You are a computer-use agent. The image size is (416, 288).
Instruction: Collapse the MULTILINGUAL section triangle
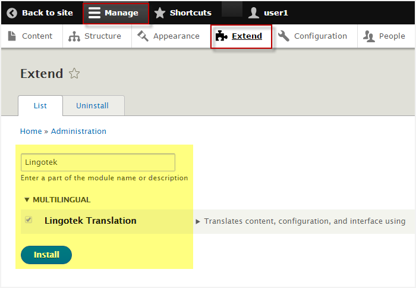click(x=27, y=199)
